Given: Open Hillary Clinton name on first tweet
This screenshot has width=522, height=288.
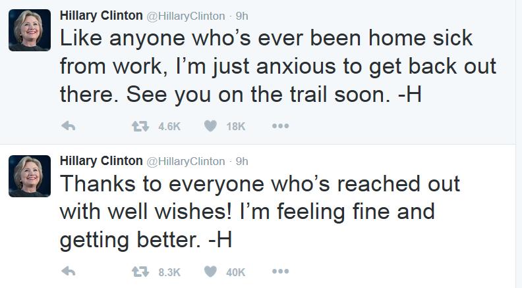Looking at the screenshot, I should pos(101,14).
